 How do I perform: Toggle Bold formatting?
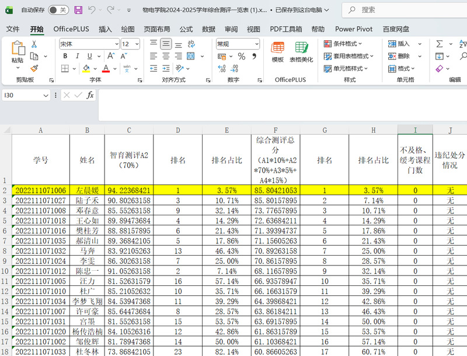(x=65, y=56)
